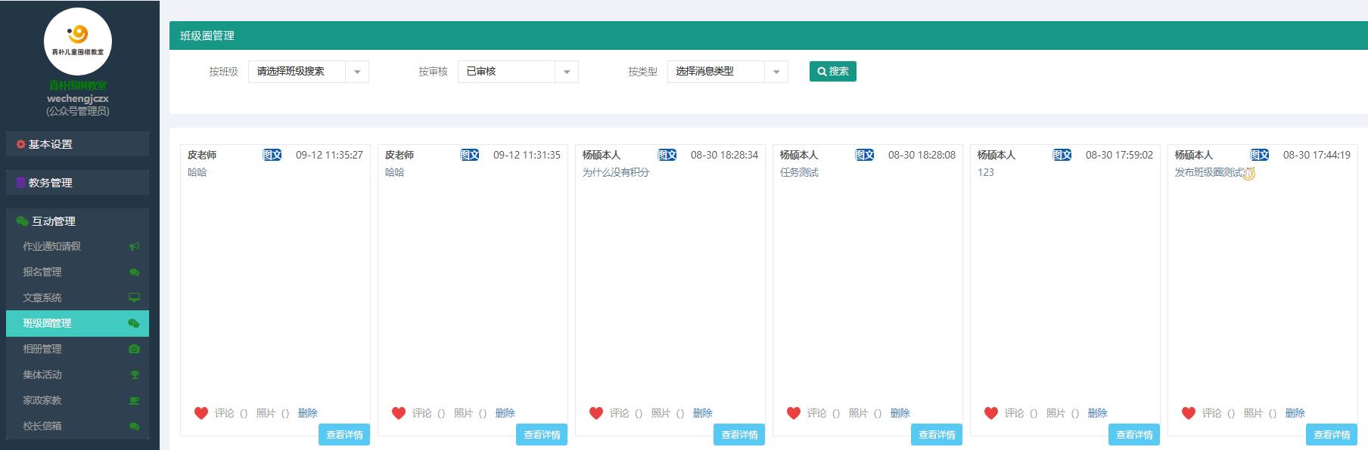Viewport: 1368px width, 450px height.
Task: Open the 已审核 review status dropdown
Action: coord(518,72)
